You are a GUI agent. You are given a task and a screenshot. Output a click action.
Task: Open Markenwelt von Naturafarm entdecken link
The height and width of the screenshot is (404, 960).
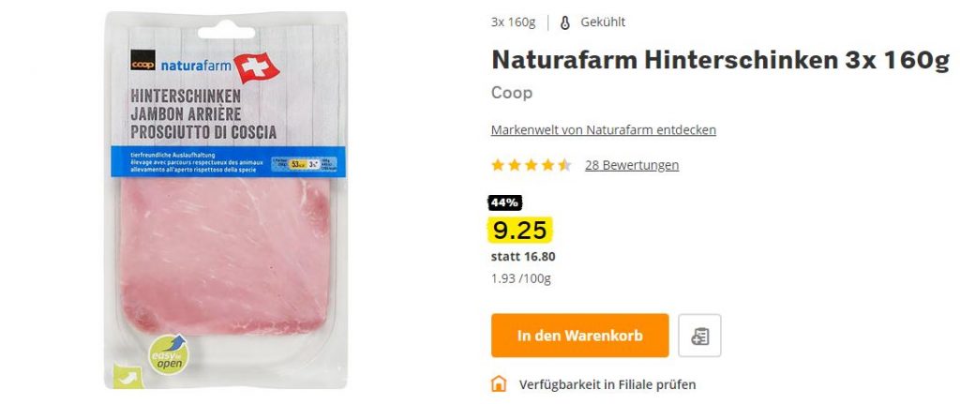(603, 129)
